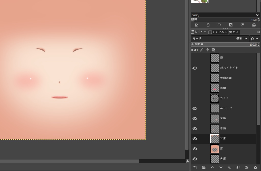This screenshot has width=261, height=171.
Task: Open the brush as an image
Action: (x=254, y=25)
